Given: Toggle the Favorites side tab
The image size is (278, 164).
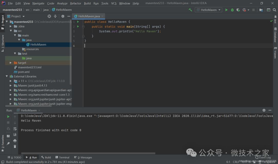Looking at the screenshot, I should point(3,143).
